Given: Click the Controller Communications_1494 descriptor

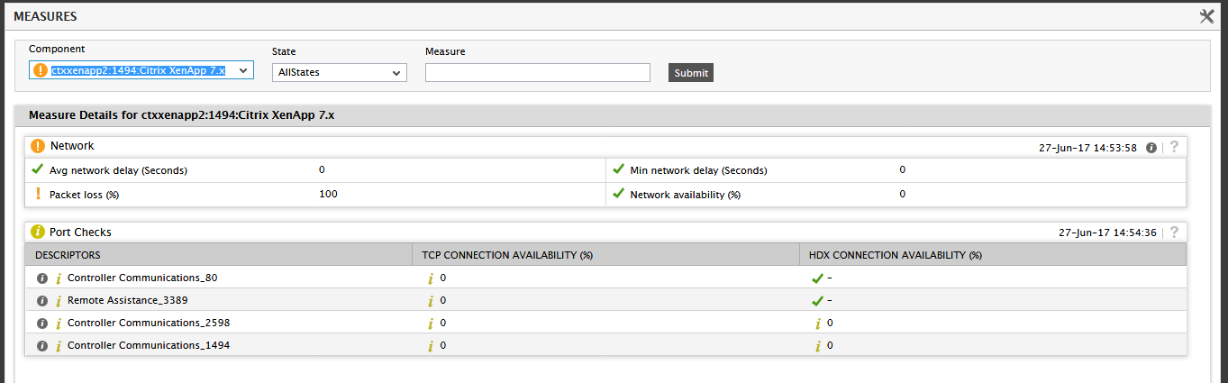Looking at the screenshot, I should click(149, 345).
